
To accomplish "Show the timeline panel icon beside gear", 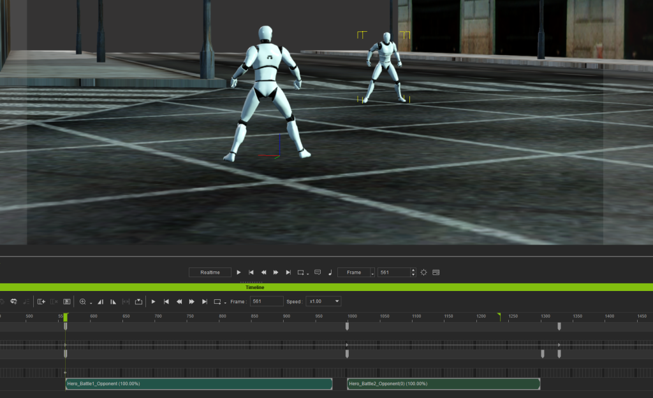I will coord(436,273).
